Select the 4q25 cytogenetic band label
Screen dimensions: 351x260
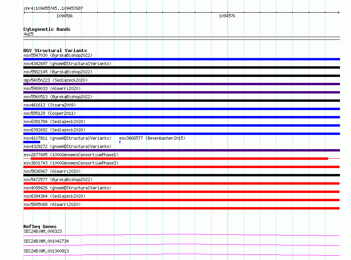[x=28, y=34]
